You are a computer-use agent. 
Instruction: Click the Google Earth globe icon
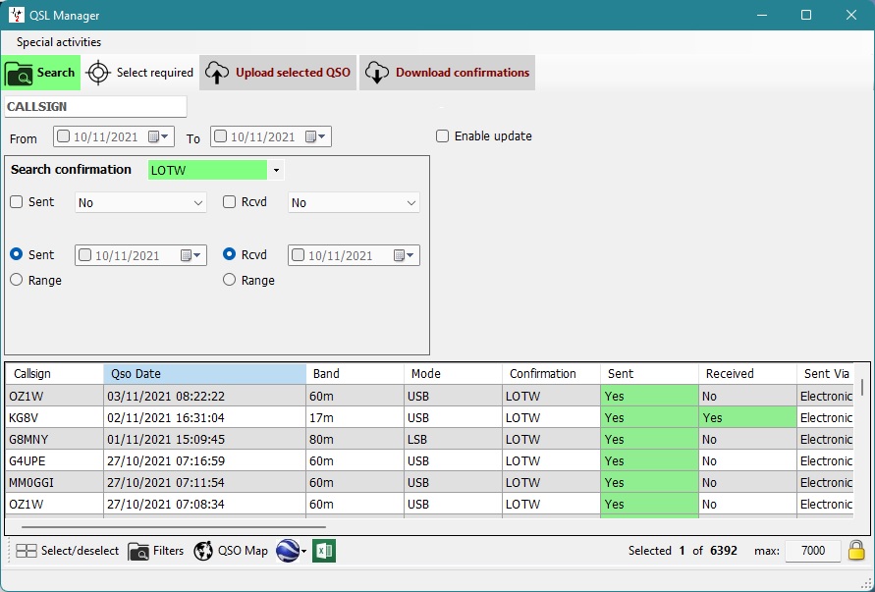[288, 551]
